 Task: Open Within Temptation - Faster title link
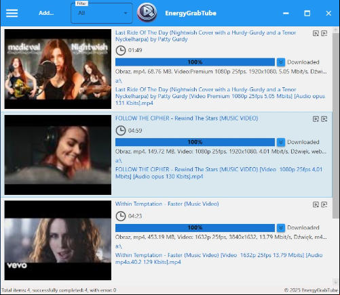pos(167,204)
